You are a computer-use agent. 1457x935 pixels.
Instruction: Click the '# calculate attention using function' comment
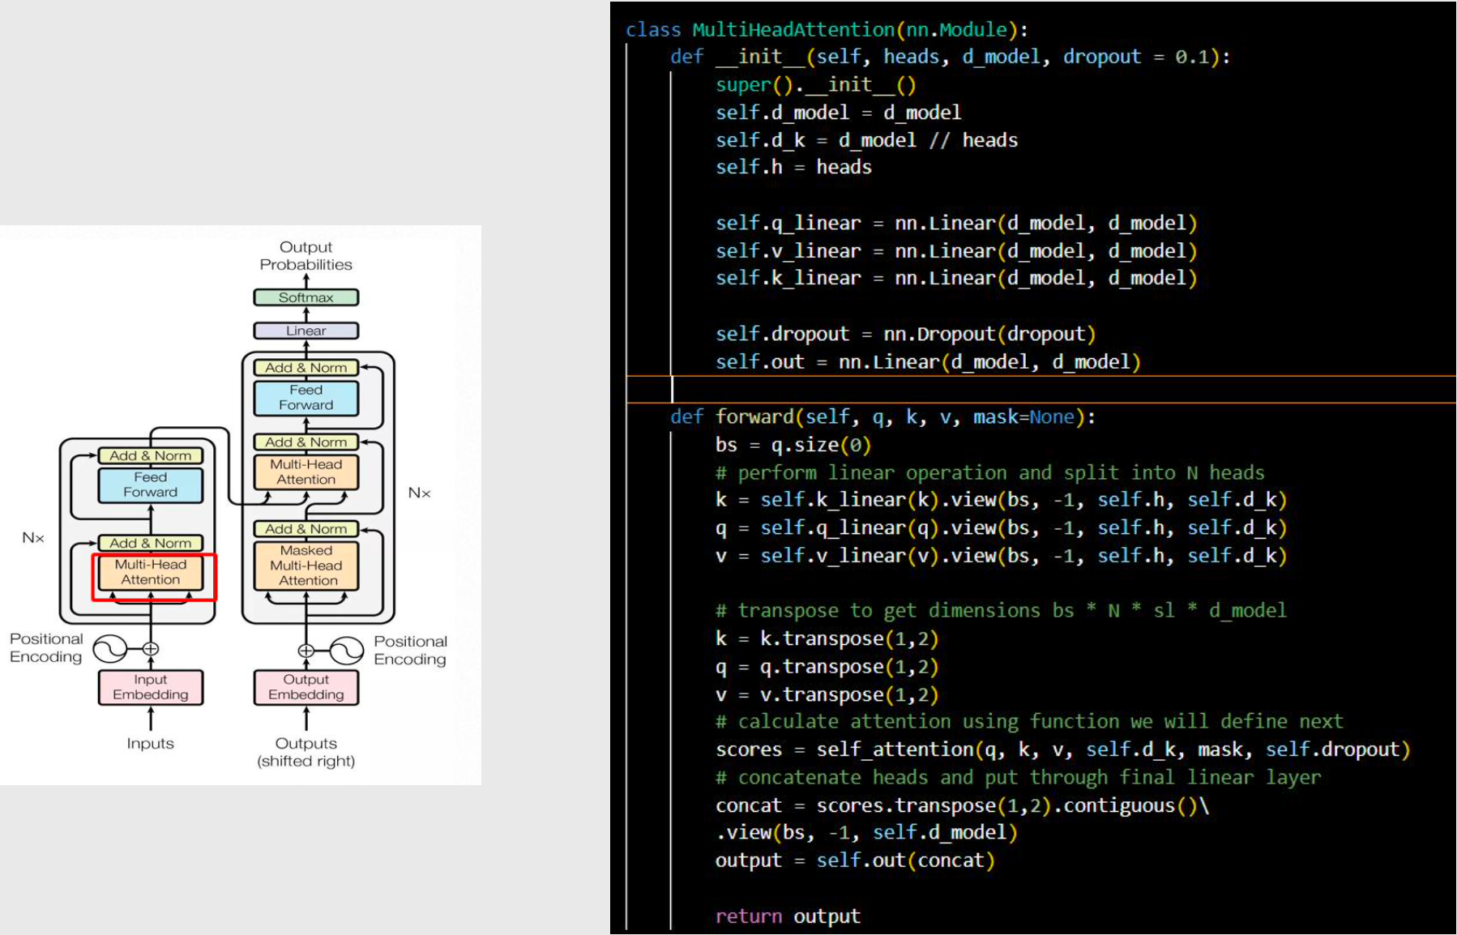point(1029,721)
